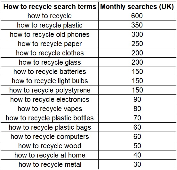Select the 'how to recycle plastic' cell
This screenshot has height=170, width=177.
(x=50, y=25)
